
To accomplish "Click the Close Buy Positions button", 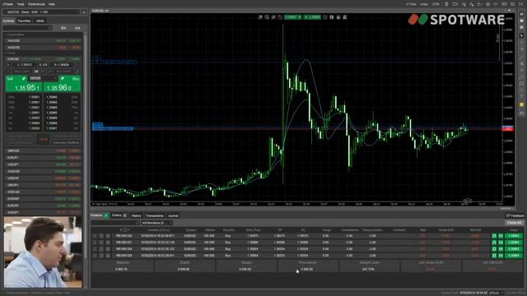I will (66, 142).
